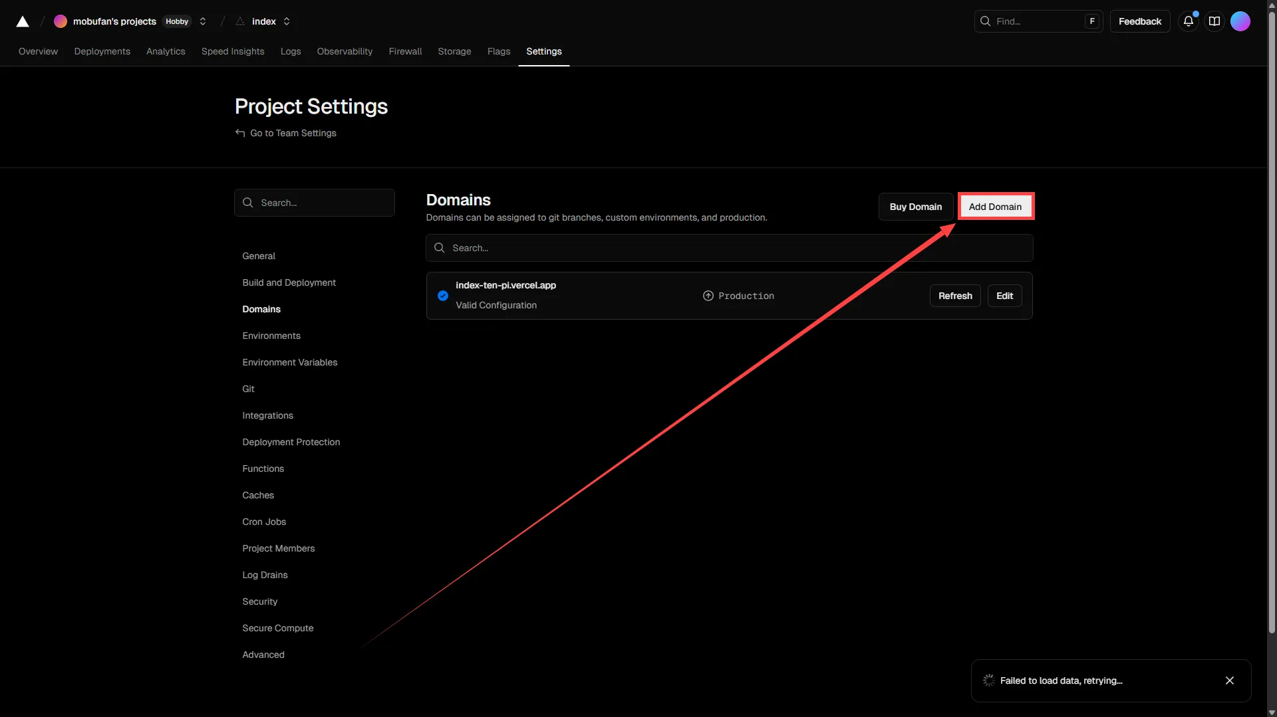Viewport: 1277px width, 717px height.
Task: Open the Observability tab
Action: click(x=345, y=51)
